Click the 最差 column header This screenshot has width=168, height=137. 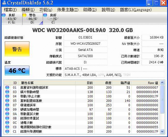pos(104,83)
